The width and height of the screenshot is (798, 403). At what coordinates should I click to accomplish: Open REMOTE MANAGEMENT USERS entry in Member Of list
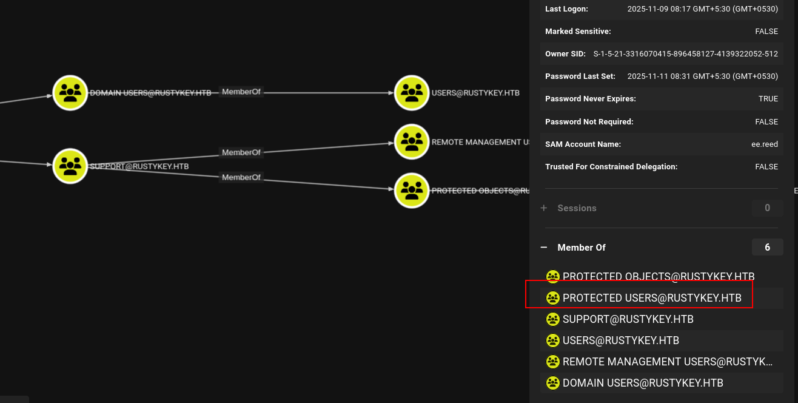[667, 362]
